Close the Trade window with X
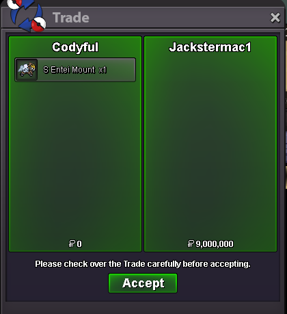This screenshot has height=314, width=287. click(x=275, y=18)
